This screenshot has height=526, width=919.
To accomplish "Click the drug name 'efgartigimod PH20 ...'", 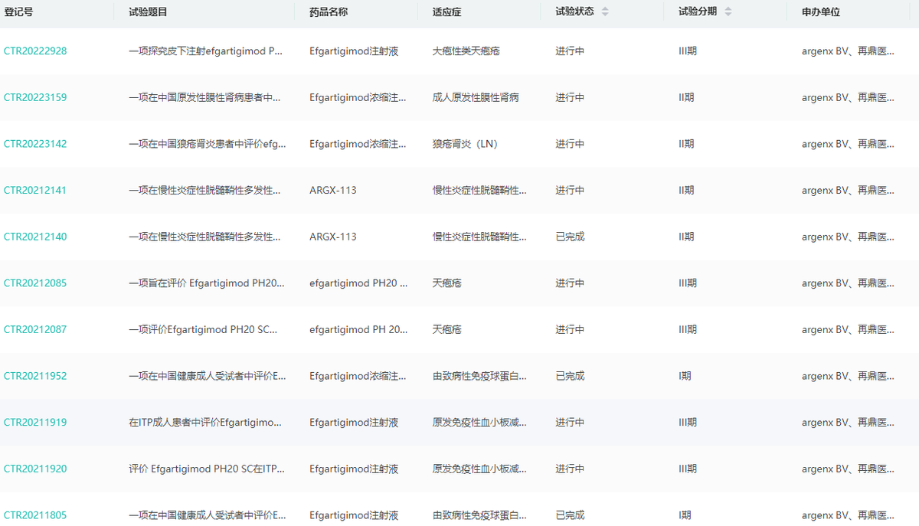I will click(358, 283).
